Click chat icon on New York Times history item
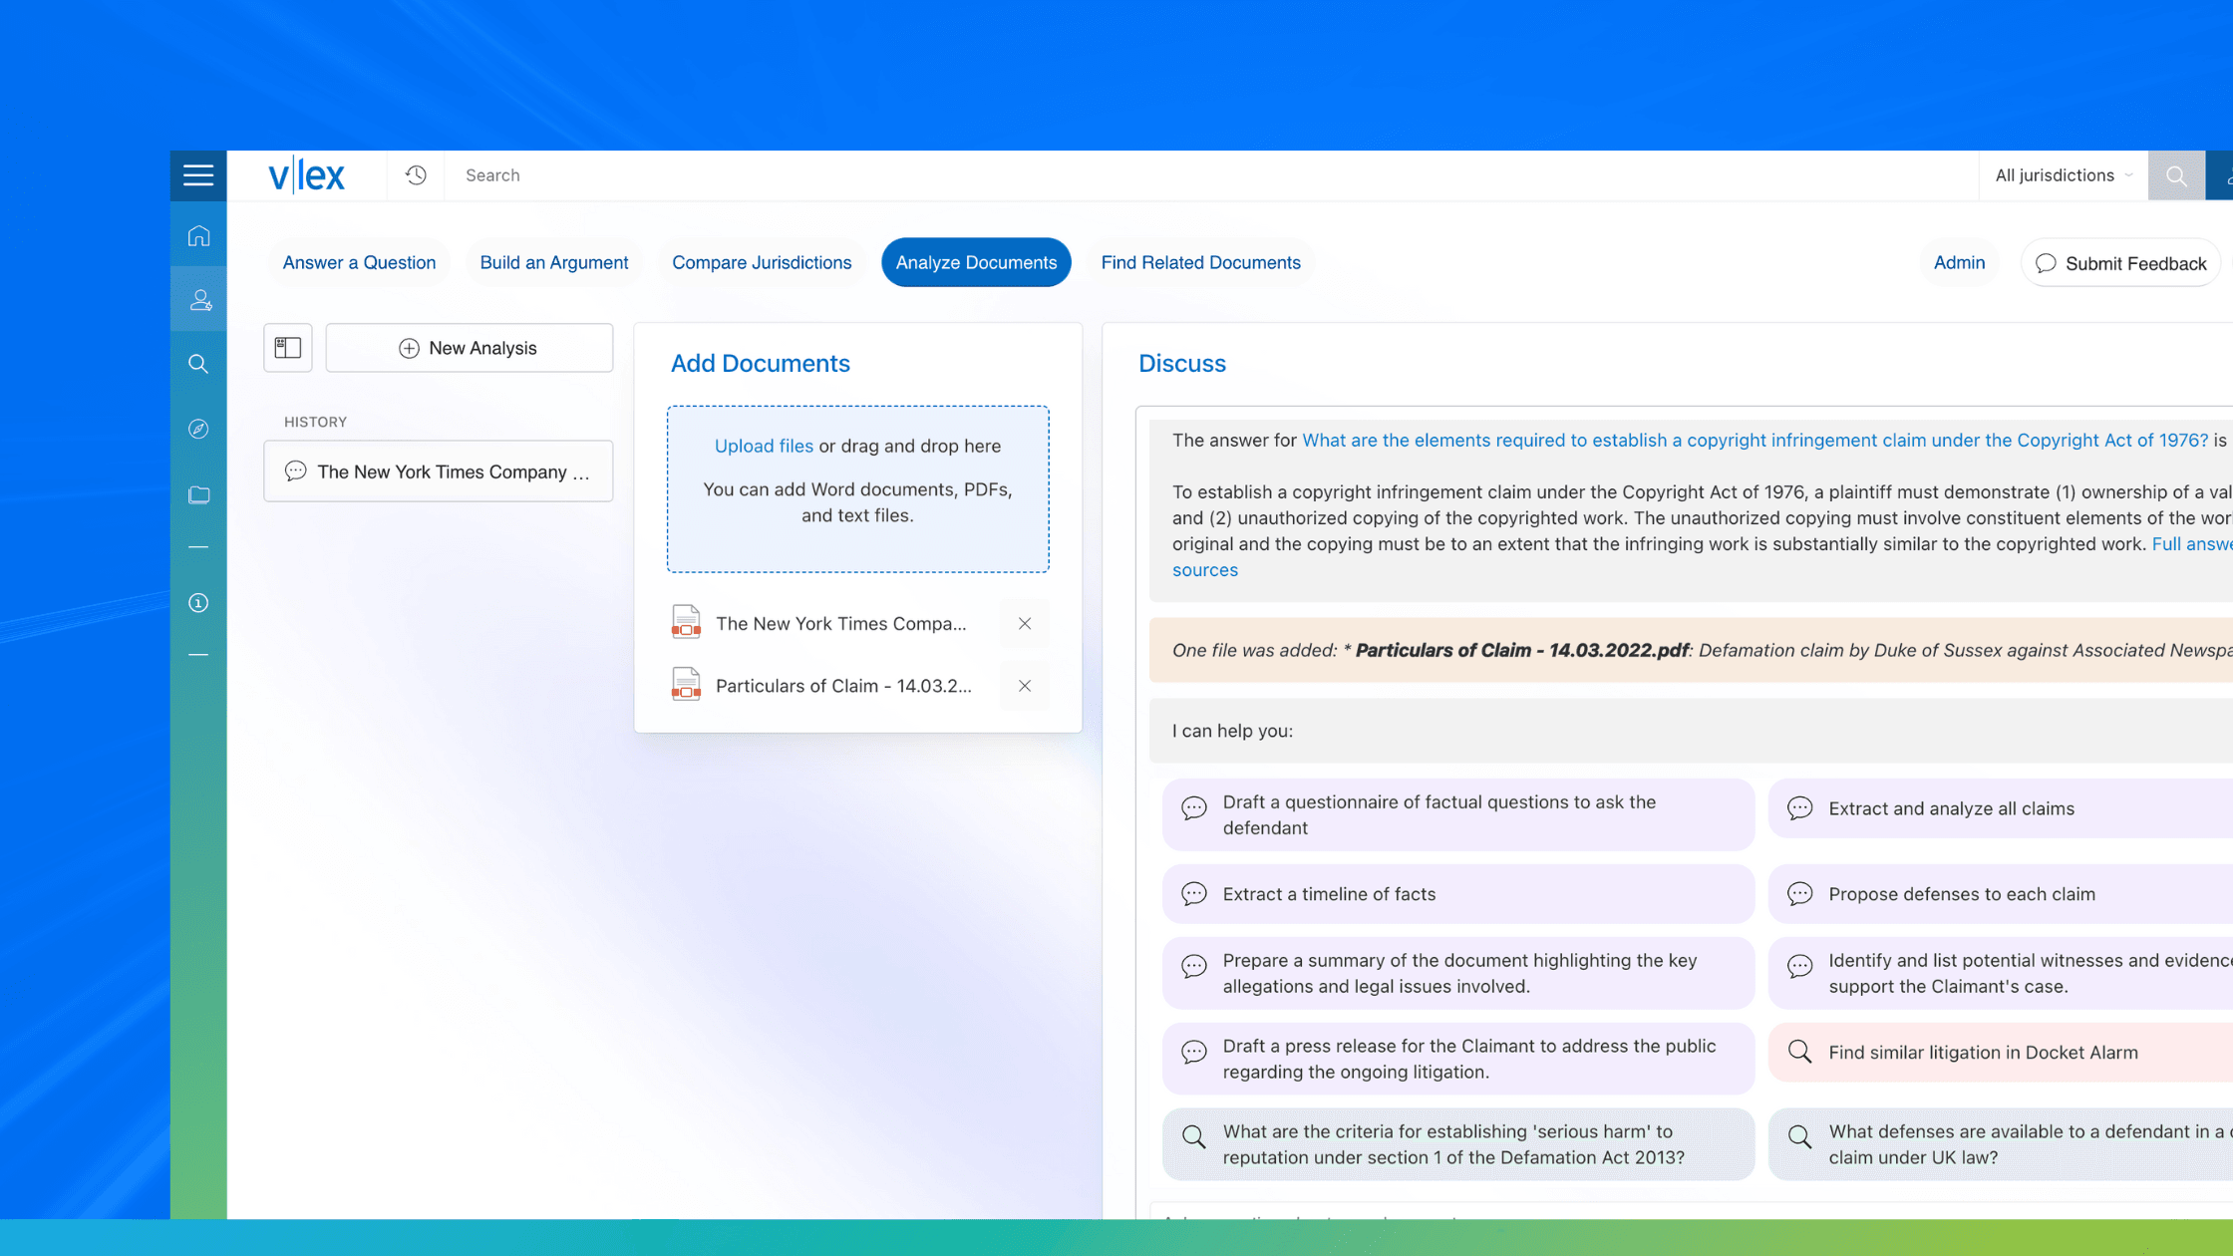 (296, 471)
